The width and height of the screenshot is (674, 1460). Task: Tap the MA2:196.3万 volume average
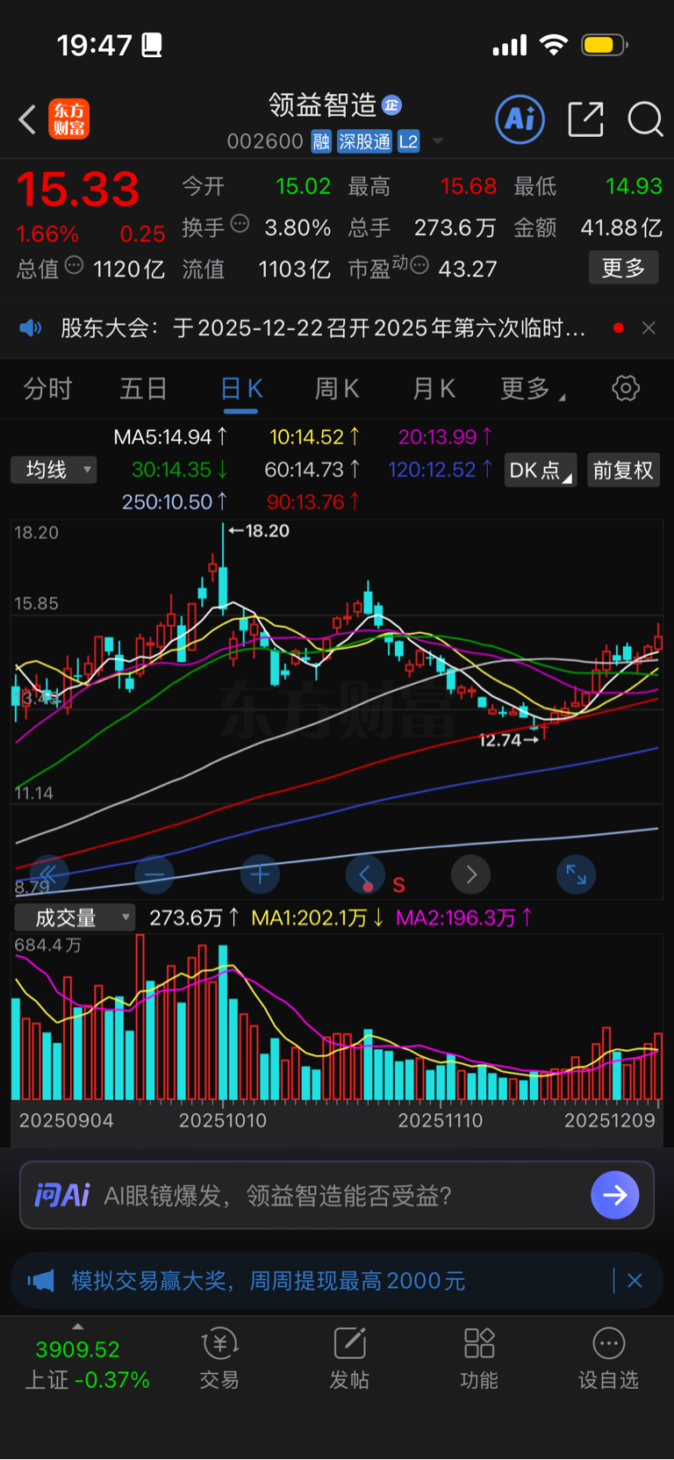click(x=464, y=918)
